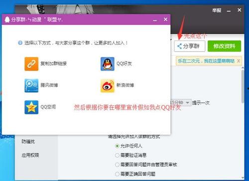The width and height of the screenshot is (249, 181).
Task: Open the 应用权限 sidebar section
Action: pos(30,155)
